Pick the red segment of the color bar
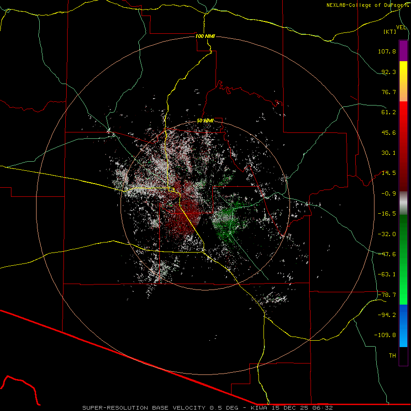This screenshot has width=411, height=411. coord(403,146)
